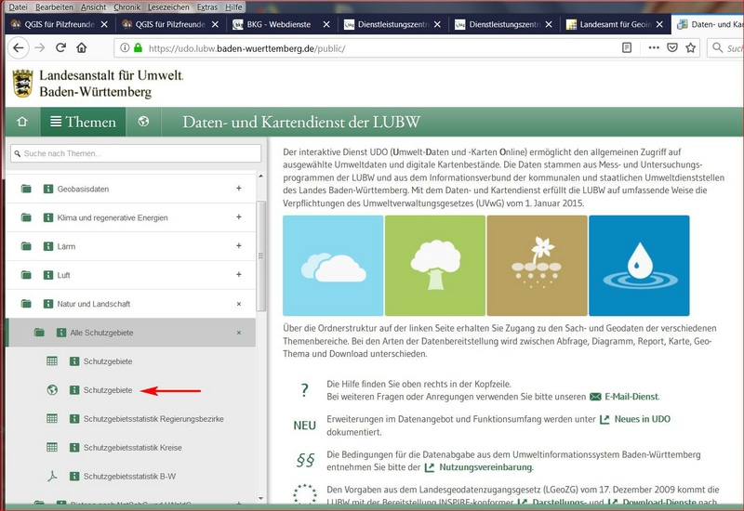Reload the page with browser refresh button
The height and width of the screenshot is (511, 744).
pyautogui.click(x=61, y=47)
